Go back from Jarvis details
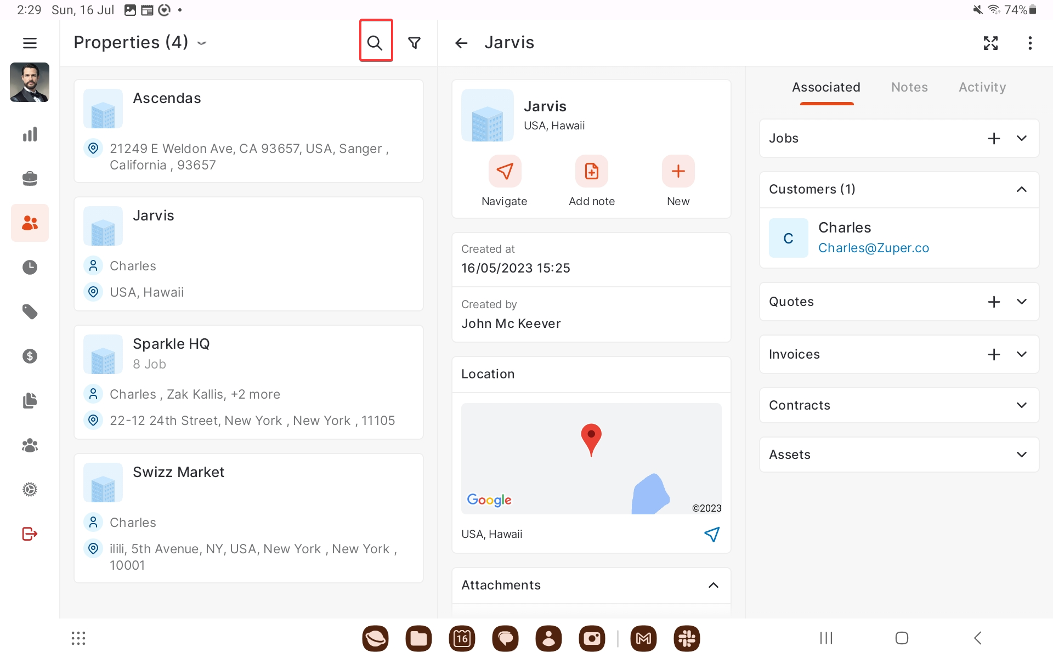The width and height of the screenshot is (1053, 658). [x=461, y=43]
